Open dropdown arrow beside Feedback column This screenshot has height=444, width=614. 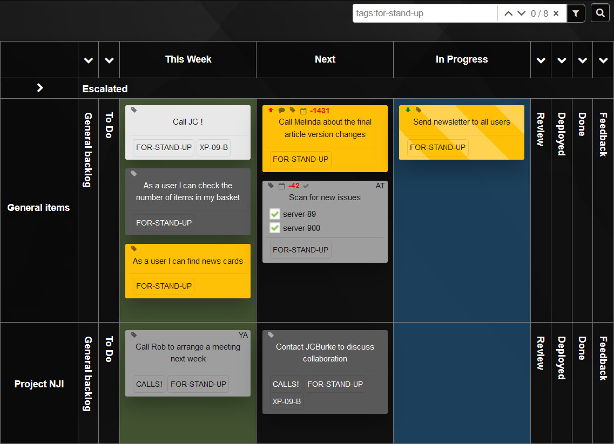coord(602,60)
